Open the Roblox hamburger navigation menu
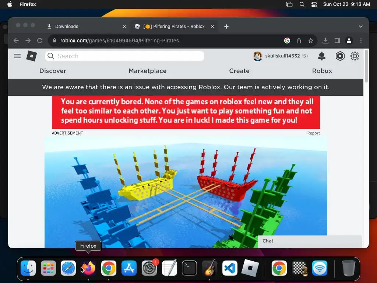The height and width of the screenshot is (283, 377). click(x=17, y=56)
